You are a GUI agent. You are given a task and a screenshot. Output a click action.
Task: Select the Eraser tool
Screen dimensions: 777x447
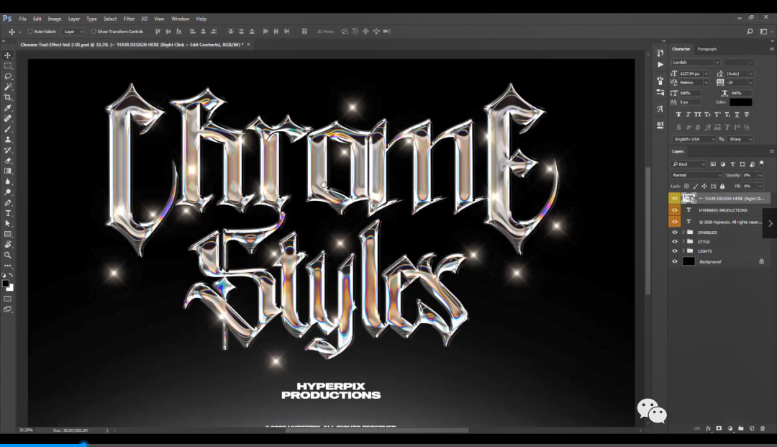[x=7, y=161]
